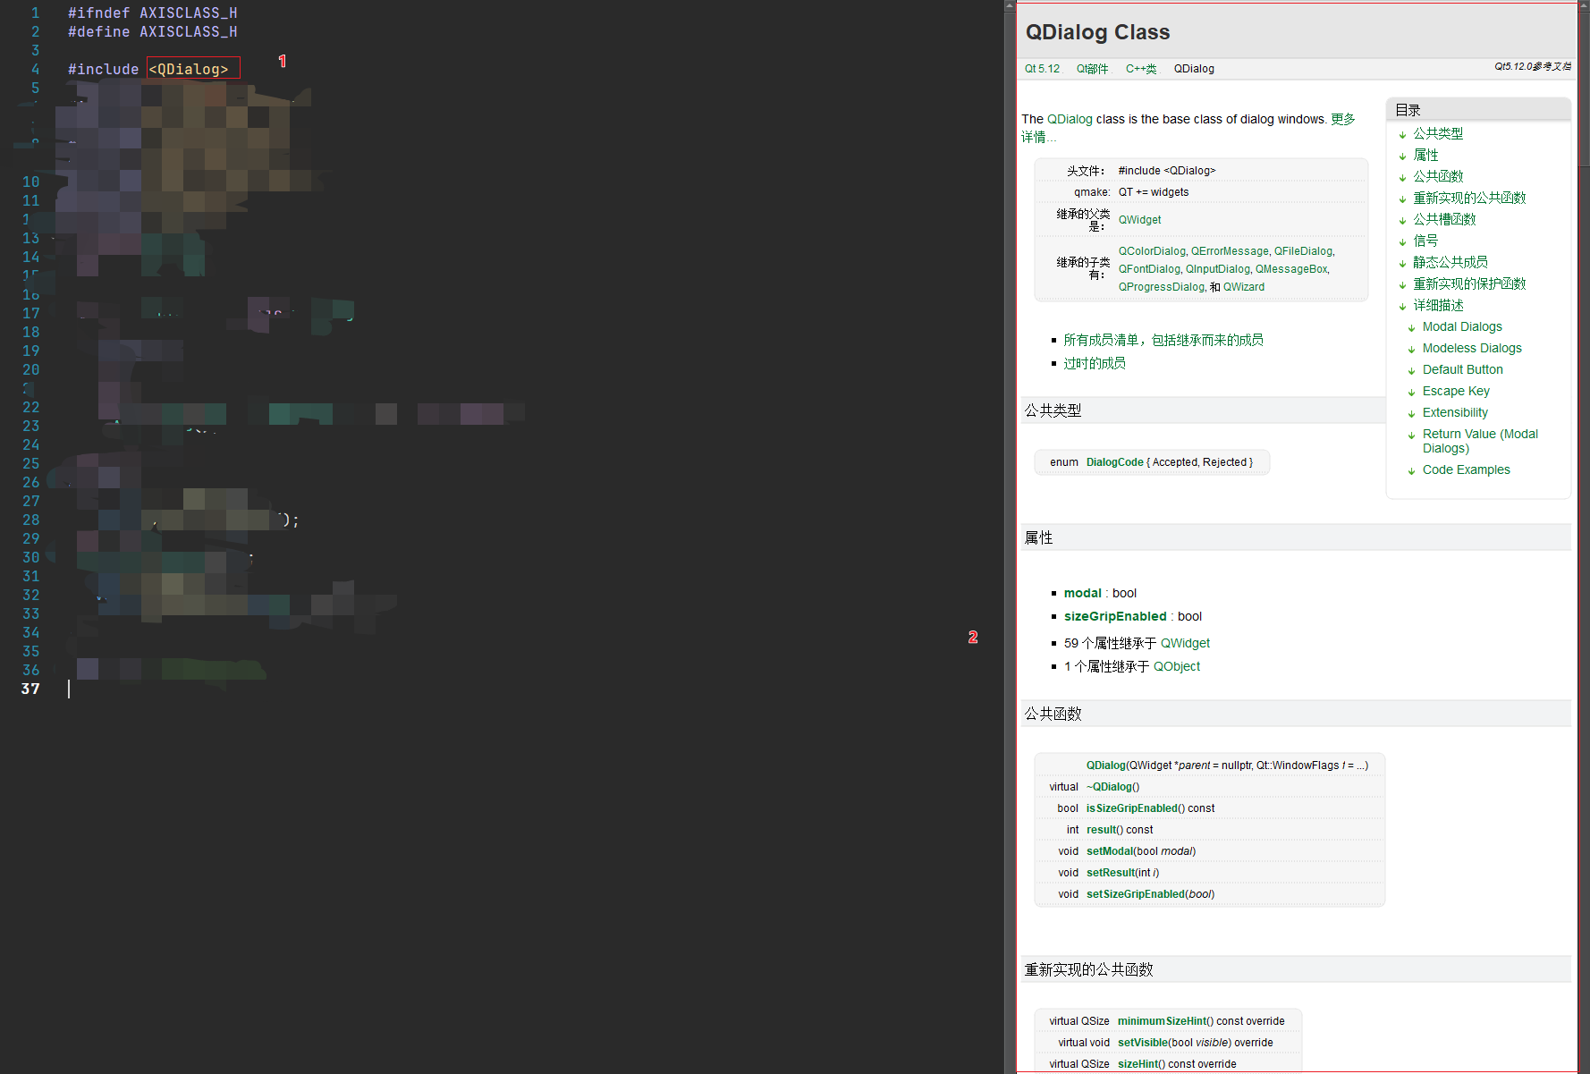
Task: Jump to Modal Dialogs in contents
Action: [1462, 326]
